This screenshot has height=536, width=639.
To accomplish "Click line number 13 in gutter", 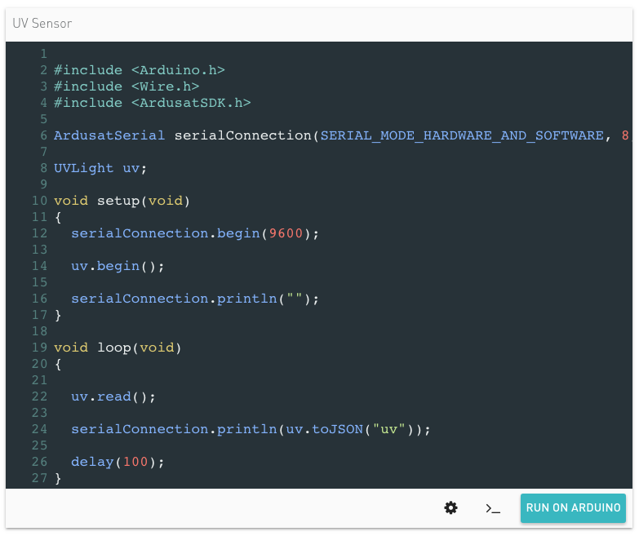I will tap(39, 250).
